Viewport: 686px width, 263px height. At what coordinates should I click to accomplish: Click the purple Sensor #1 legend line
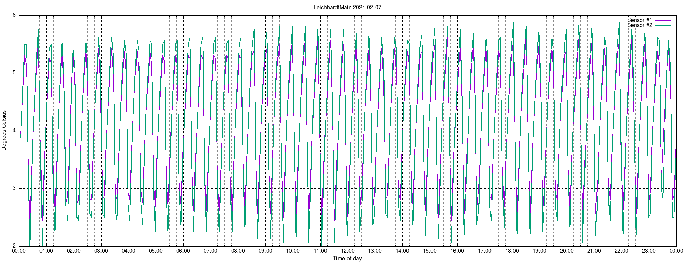663,21
